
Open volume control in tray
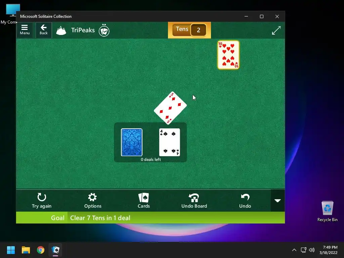tap(311, 250)
